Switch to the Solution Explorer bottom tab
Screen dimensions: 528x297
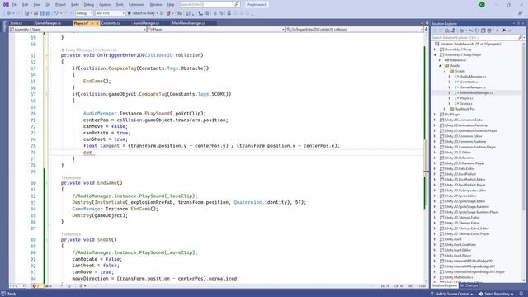[x=445, y=286]
